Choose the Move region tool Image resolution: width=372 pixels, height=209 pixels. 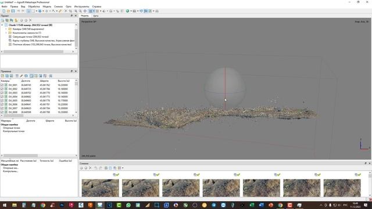[40, 11]
